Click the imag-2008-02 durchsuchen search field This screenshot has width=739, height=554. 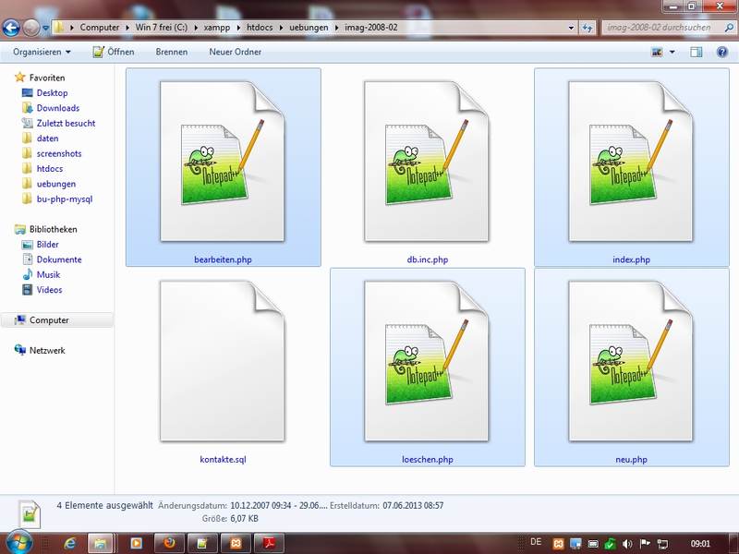(658, 28)
